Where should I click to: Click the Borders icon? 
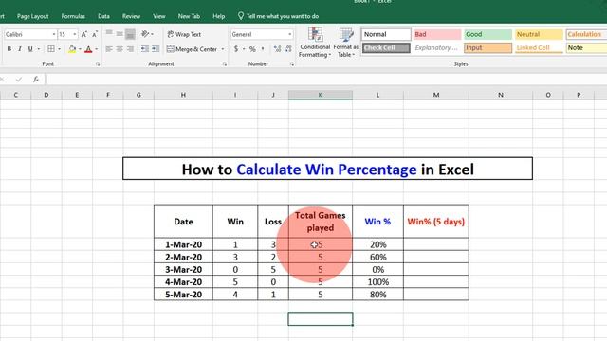pyautogui.click(x=51, y=49)
